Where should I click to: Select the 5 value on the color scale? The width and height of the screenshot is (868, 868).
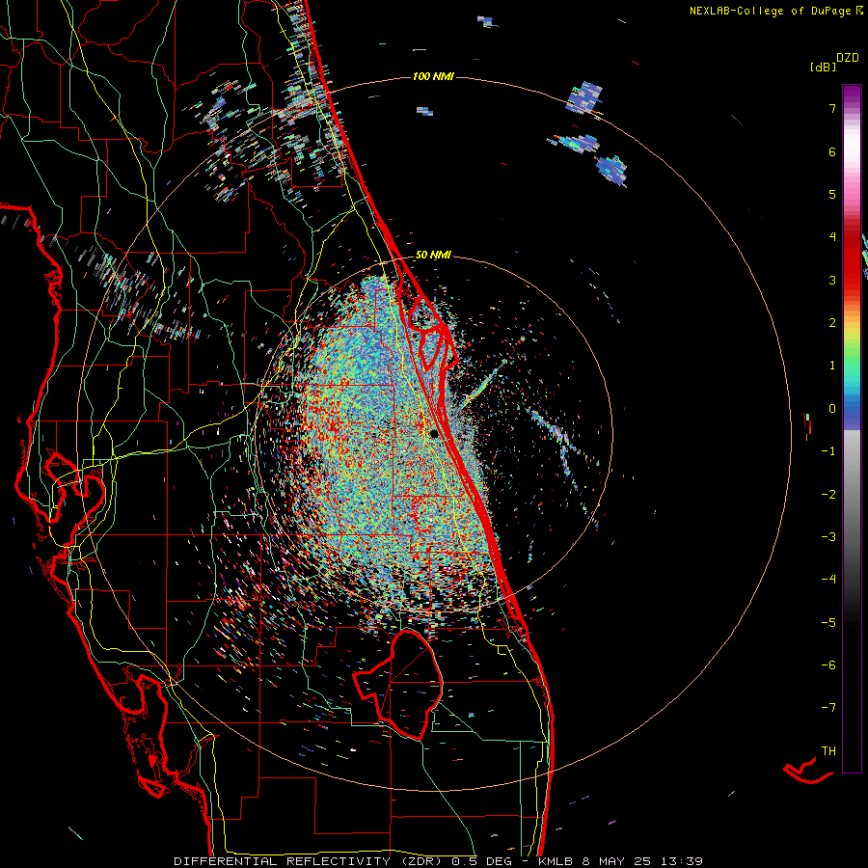coord(832,194)
